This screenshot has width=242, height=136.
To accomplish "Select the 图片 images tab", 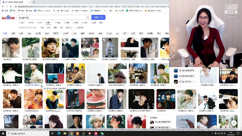I will coord(48,23).
